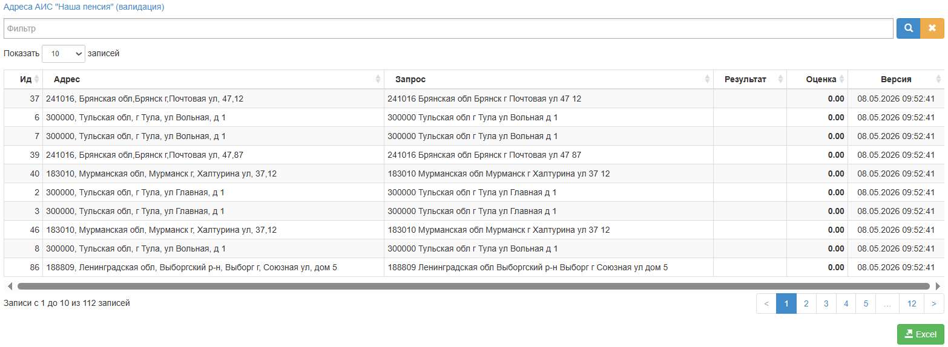Sort by the Результат column arrows
The image size is (948, 347).
(x=781, y=79)
